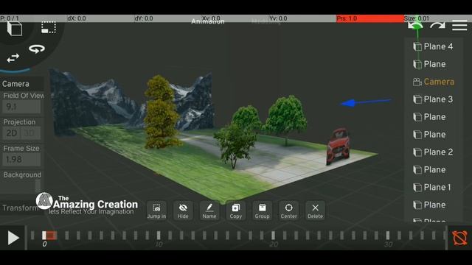Image resolution: width=472 pixels, height=265 pixels.
Task: Edit the Field Of View value 9.1
Action: [x=21, y=107]
